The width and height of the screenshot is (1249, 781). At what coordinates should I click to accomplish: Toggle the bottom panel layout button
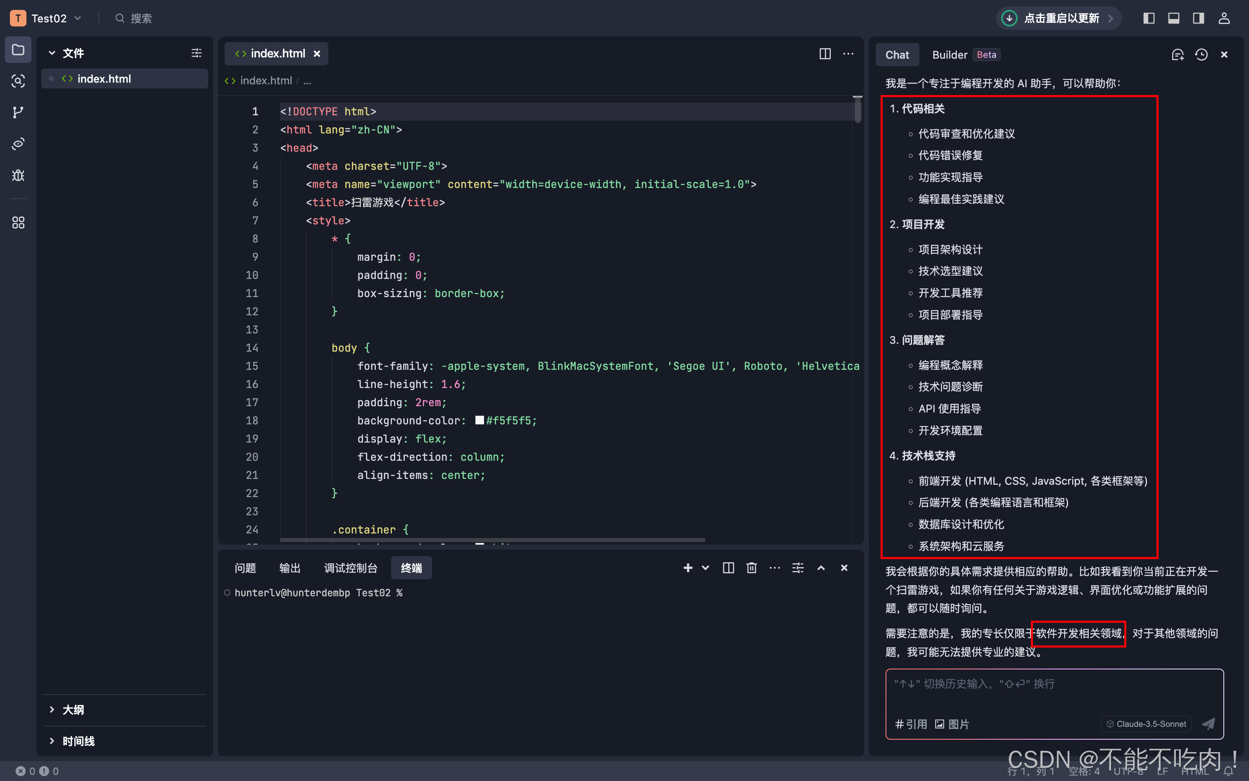click(x=1174, y=19)
